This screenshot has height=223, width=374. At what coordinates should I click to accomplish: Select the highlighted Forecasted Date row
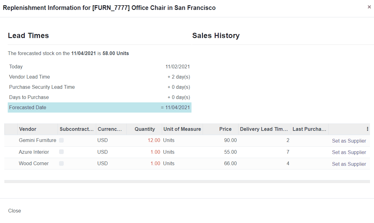point(100,107)
